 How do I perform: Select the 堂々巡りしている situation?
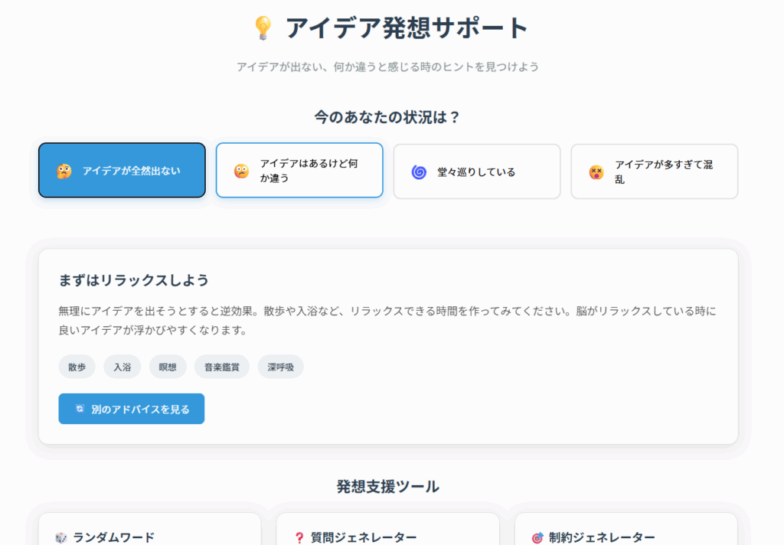point(476,171)
